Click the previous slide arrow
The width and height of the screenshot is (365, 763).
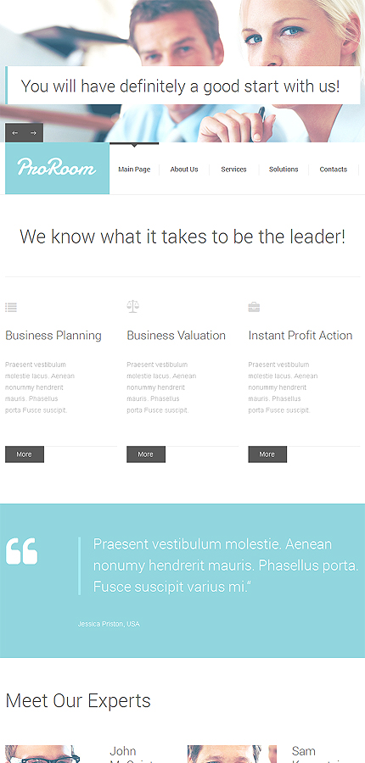(14, 133)
